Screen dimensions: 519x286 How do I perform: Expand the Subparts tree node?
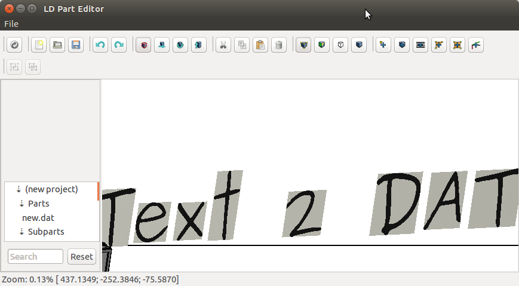pos(22,232)
